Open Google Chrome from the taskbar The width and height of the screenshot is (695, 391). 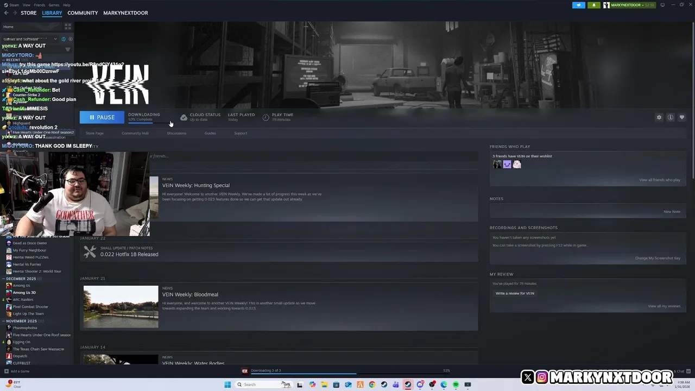(372, 384)
